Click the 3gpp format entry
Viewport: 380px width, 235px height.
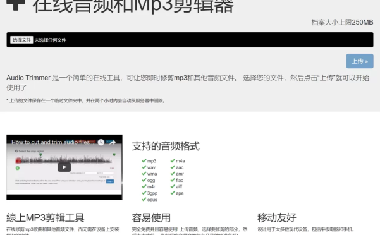click(x=152, y=193)
